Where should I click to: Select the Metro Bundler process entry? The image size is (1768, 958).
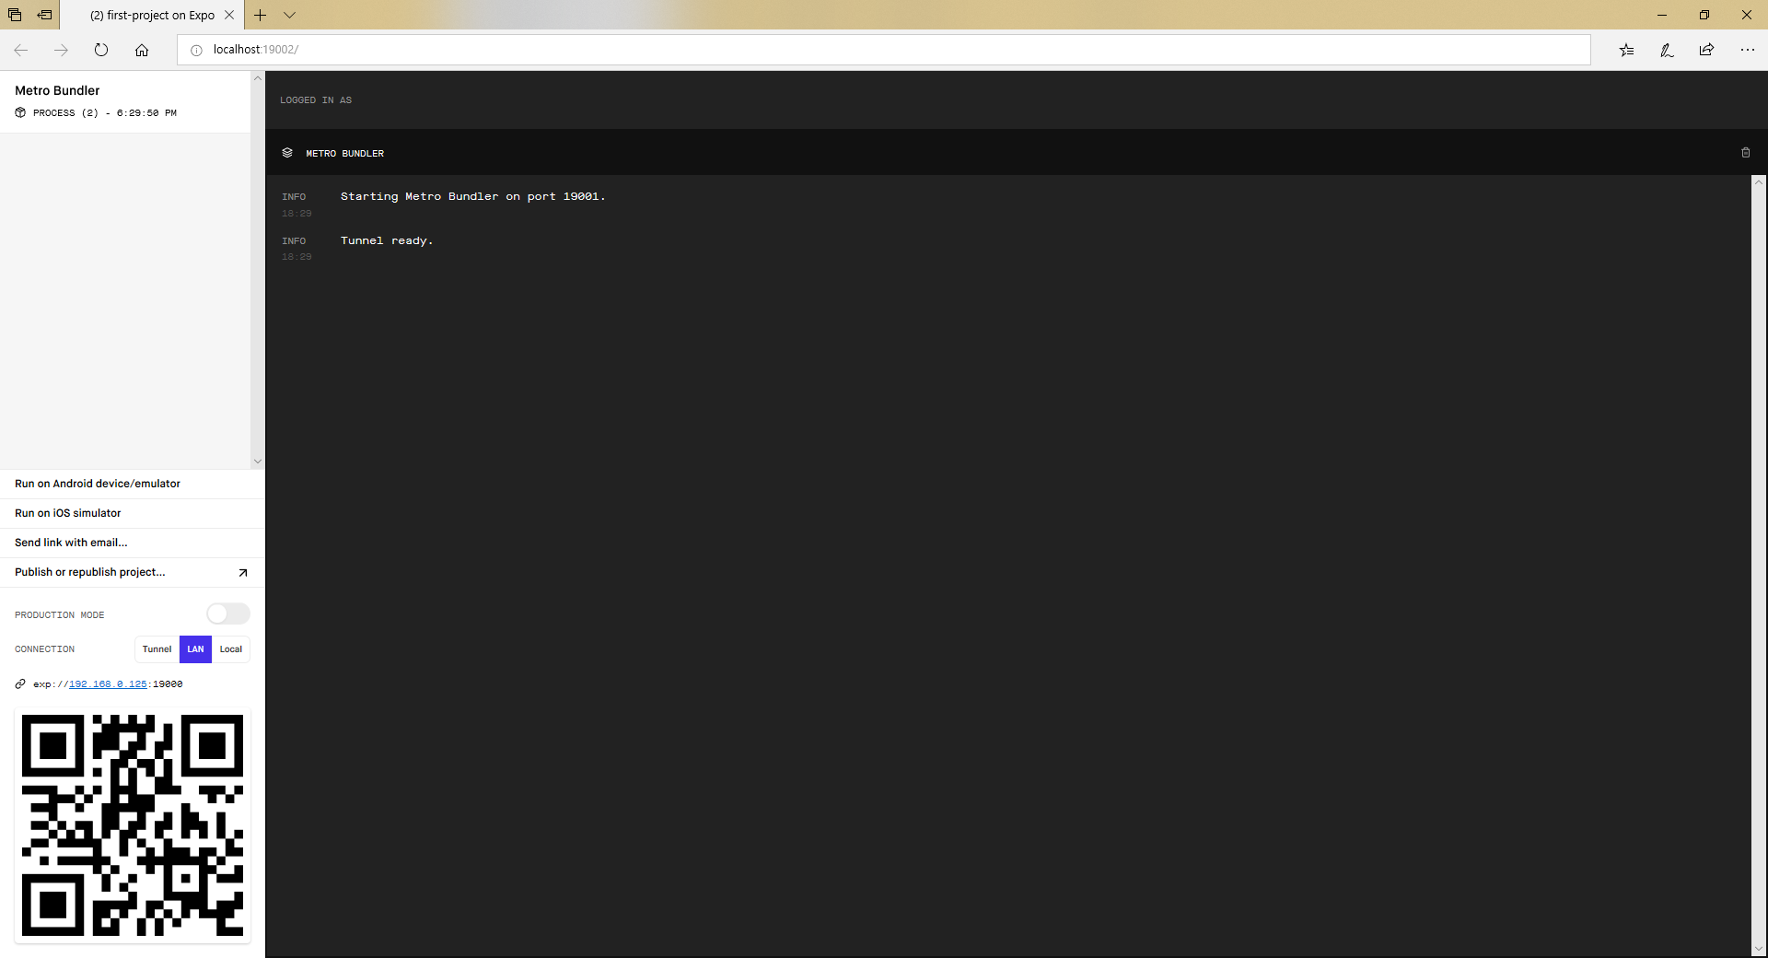click(125, 101)
